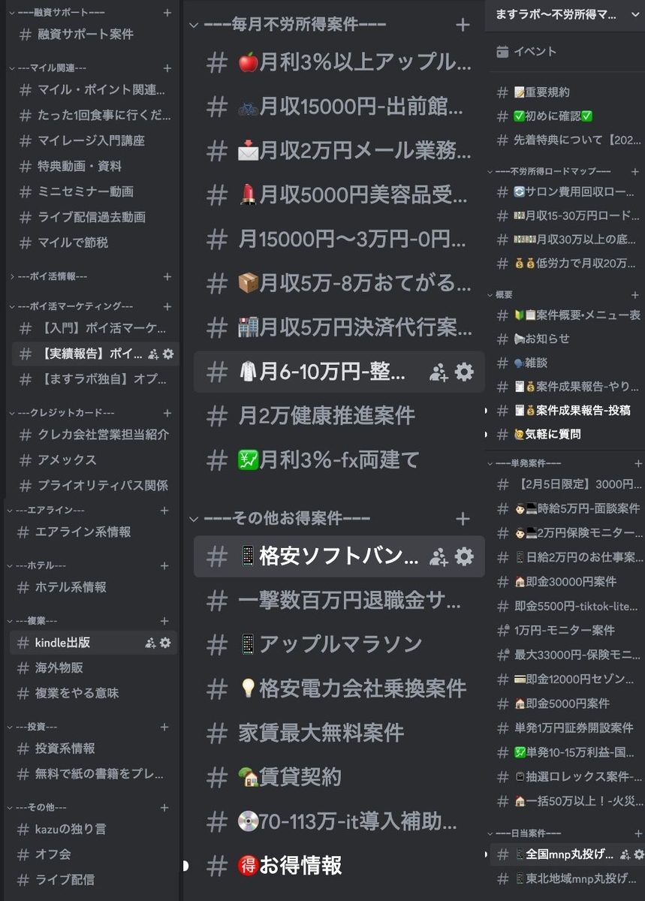Invite people to kindle出版 channel

click(x=150, y=643)
